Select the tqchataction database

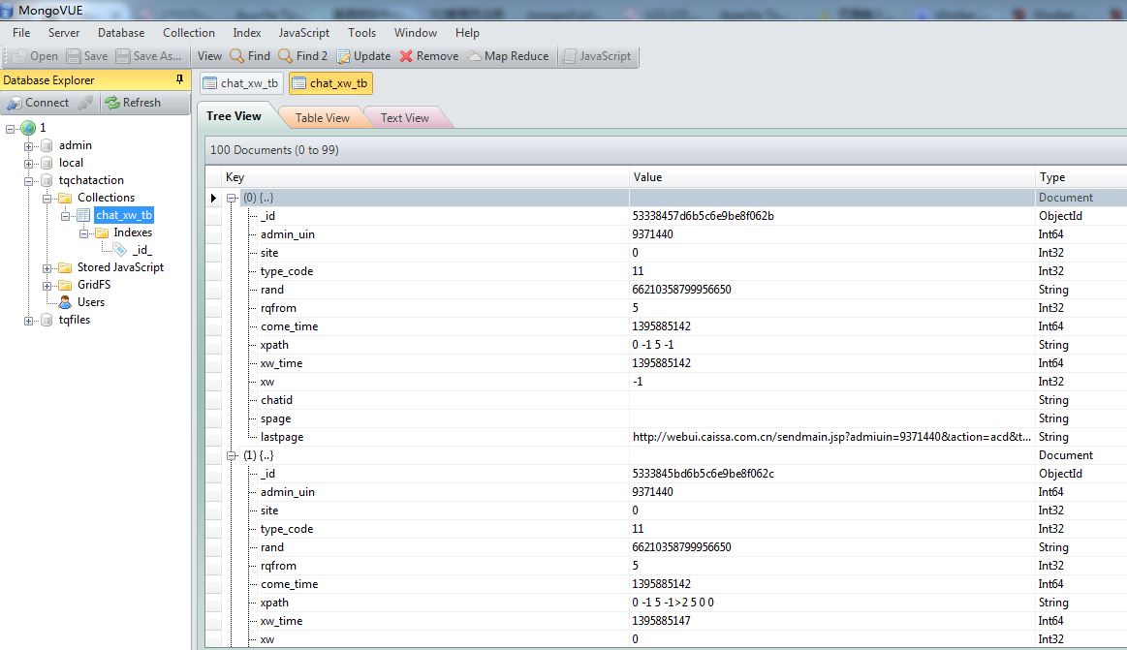coord(91,180)
